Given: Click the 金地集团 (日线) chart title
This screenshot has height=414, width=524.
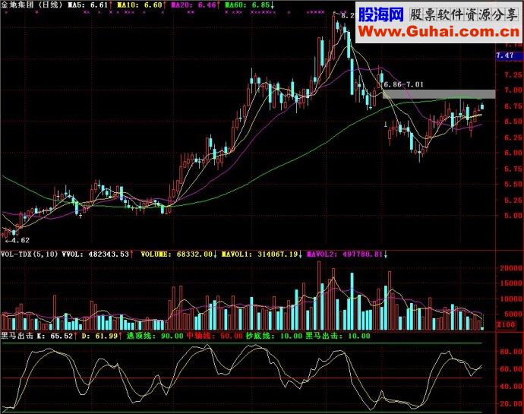Looking at the screenshot, I should point(32,5).
